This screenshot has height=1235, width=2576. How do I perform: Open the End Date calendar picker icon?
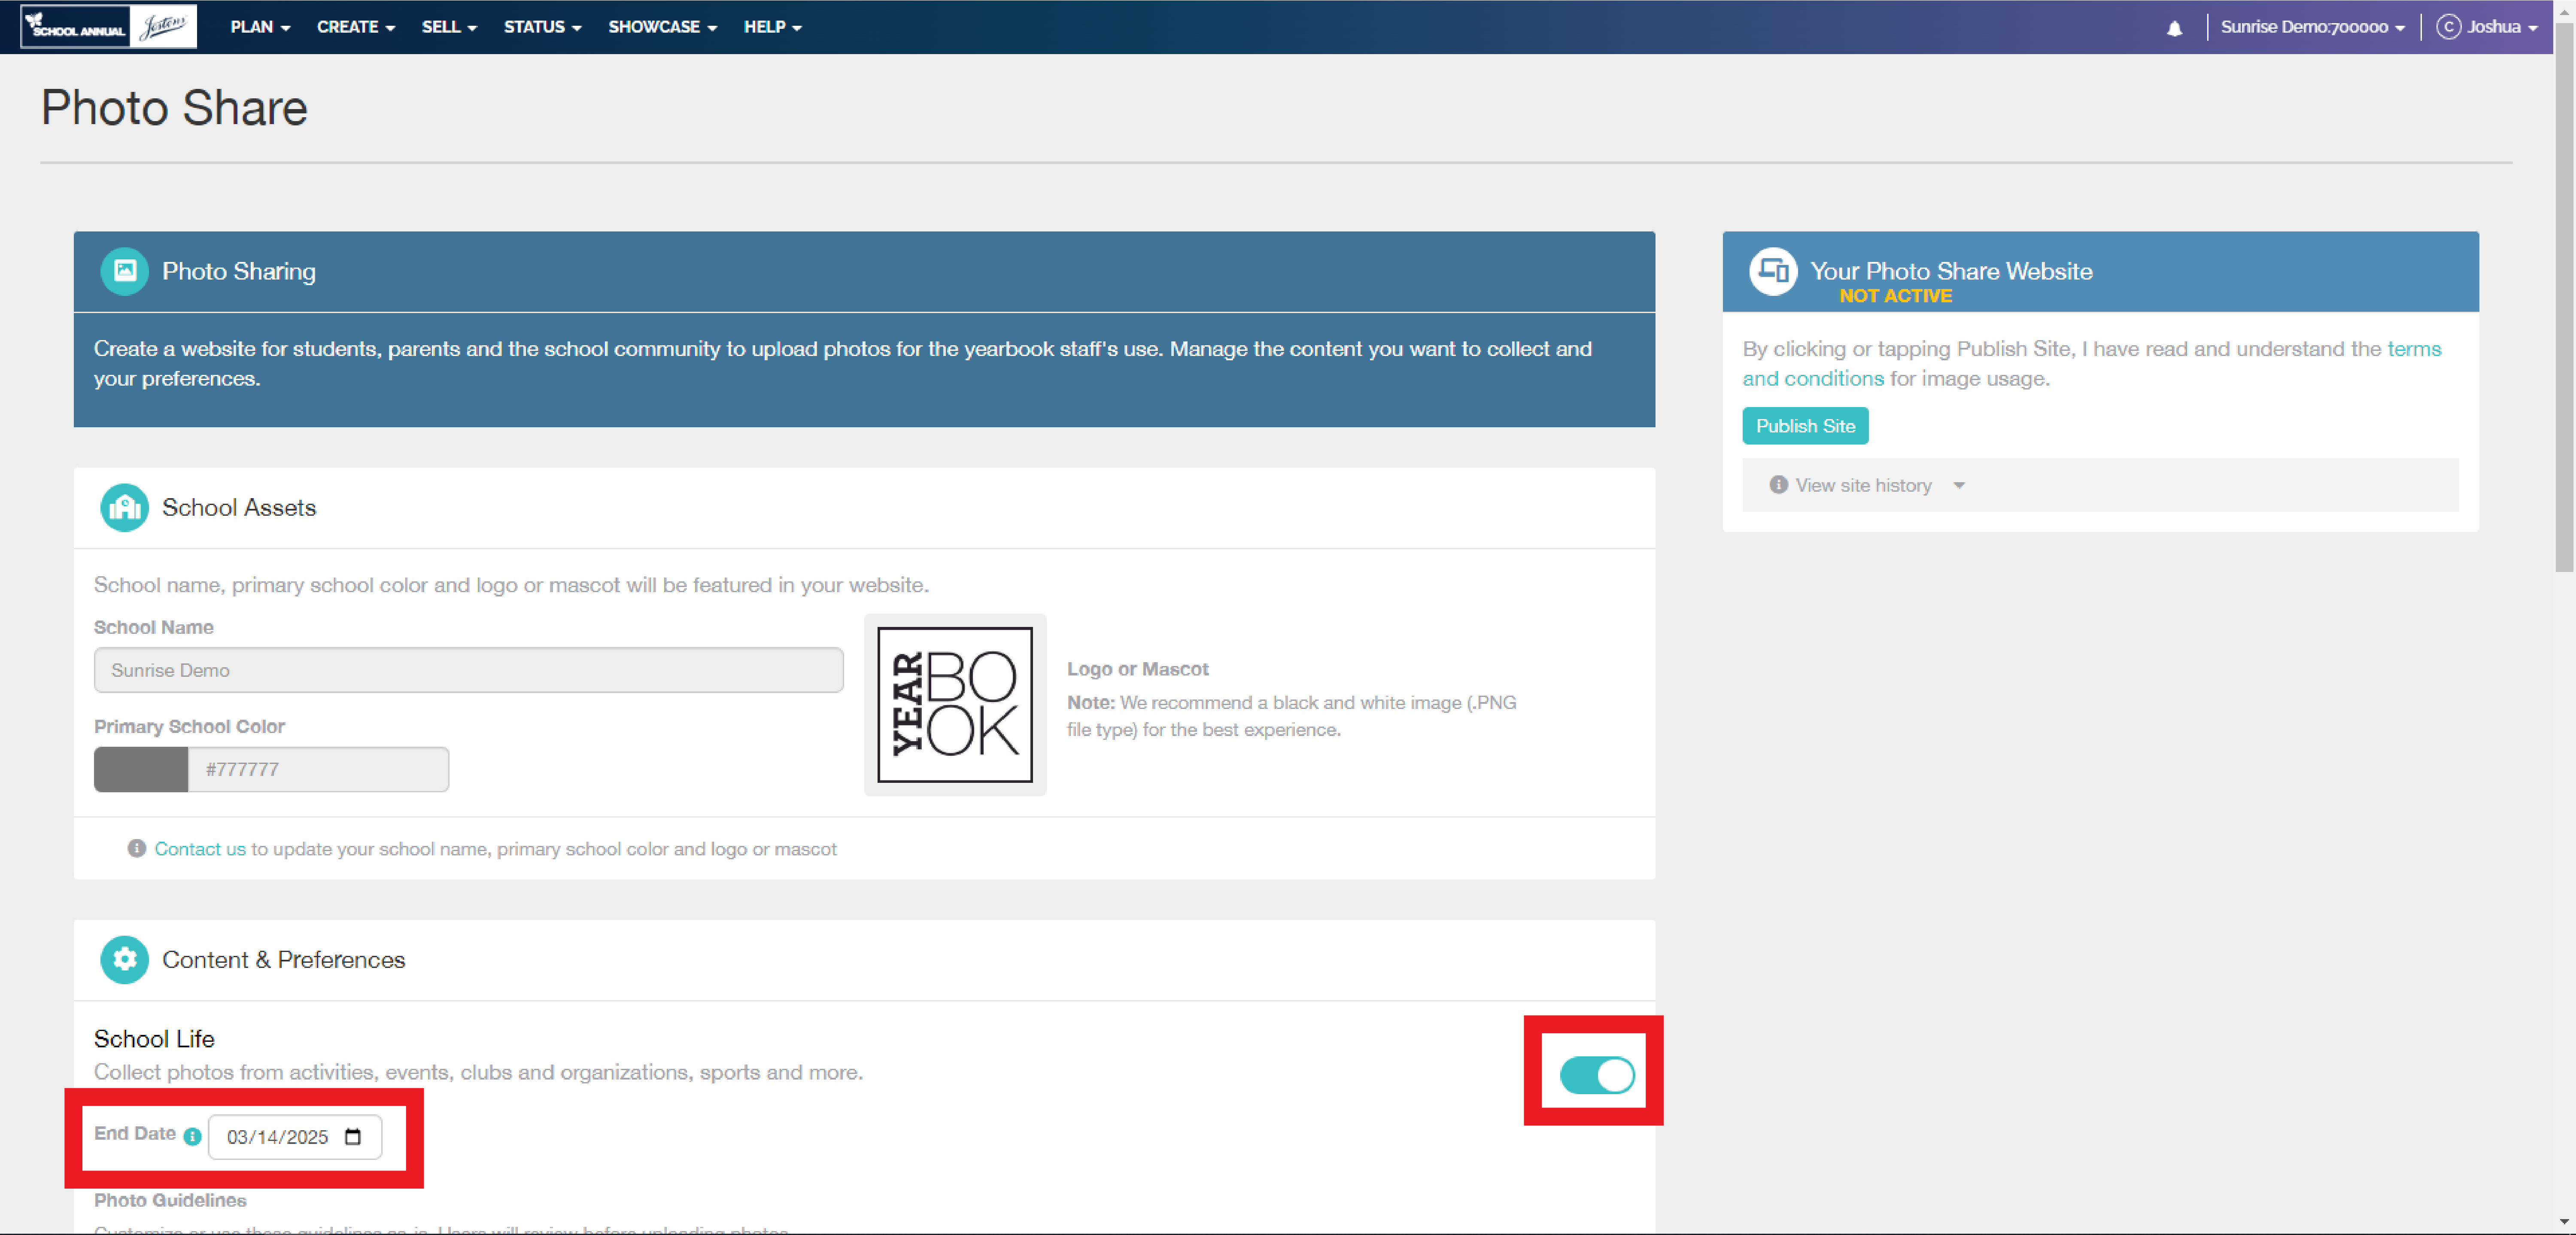[353, 1137]
